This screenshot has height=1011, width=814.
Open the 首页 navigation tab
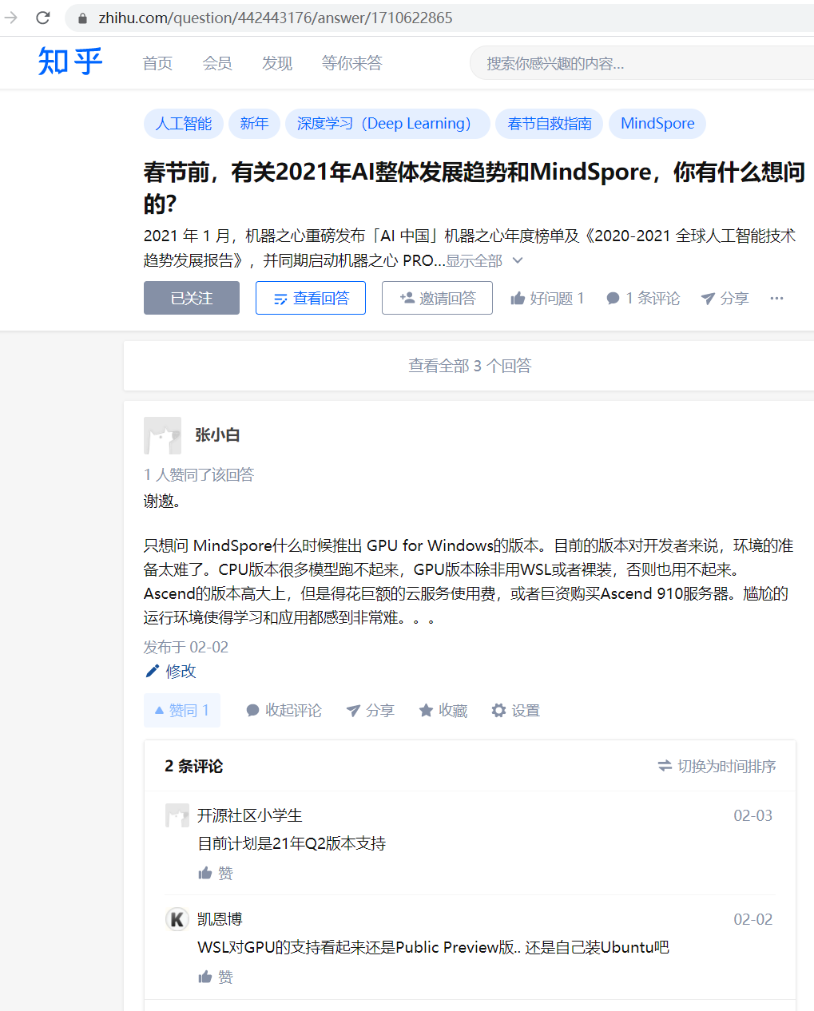click(157, 63)
